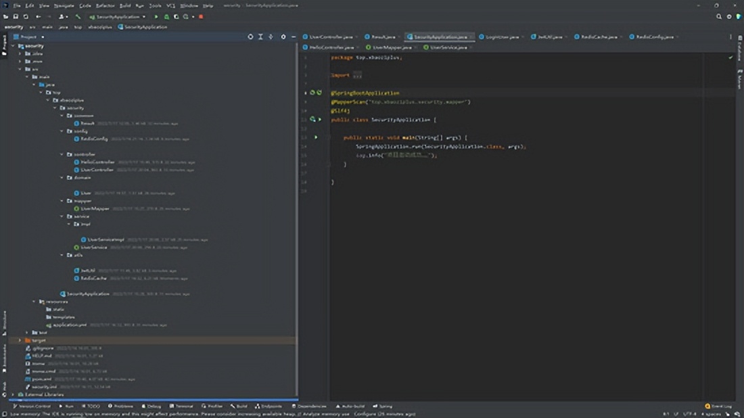Open Project panel settings gear
744x418 pixels.
pyautogui.click(x=283, y=37)
